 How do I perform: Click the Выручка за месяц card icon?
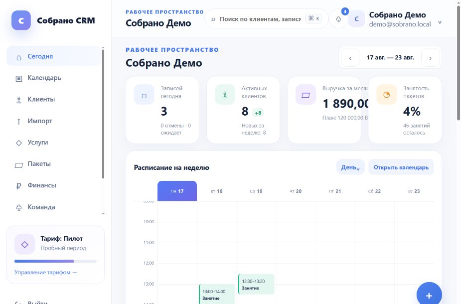pos(306,95)
